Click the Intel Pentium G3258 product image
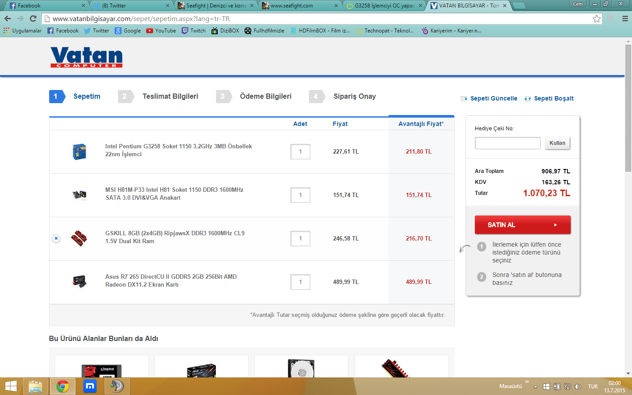The width and height of the screenshot is (632, 395). coord(79,151)
